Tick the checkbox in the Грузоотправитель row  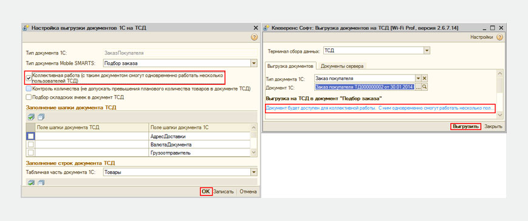pyautogui.click(x=30, y=153)
